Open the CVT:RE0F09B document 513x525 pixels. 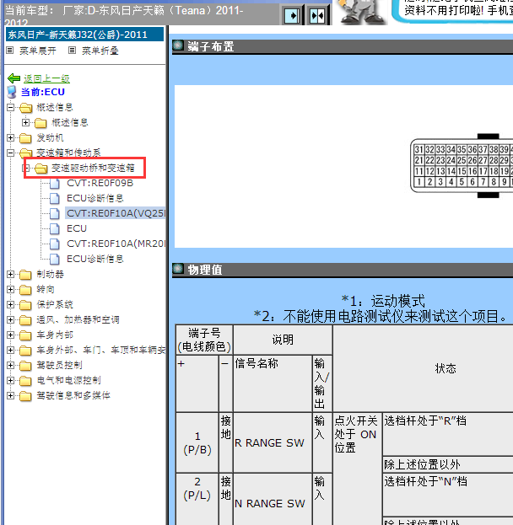point(100,183)
